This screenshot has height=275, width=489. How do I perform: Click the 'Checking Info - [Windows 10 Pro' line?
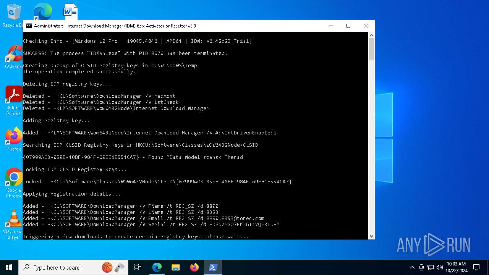(x=138, y=41)
